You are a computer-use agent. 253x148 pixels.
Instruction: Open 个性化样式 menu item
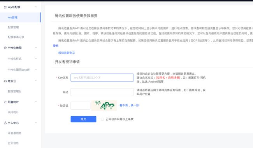pos(14,59)
